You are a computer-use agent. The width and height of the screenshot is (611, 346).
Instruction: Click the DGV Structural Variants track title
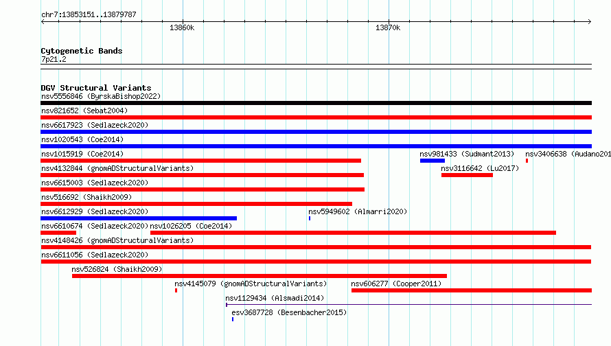pos(96,88)
